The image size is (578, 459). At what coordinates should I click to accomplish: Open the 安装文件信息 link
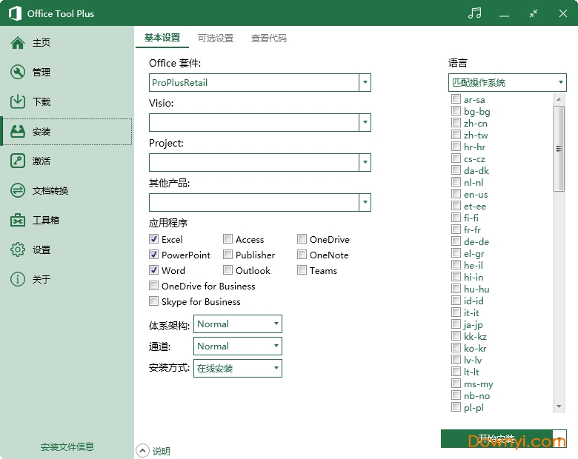coord(67,447)
